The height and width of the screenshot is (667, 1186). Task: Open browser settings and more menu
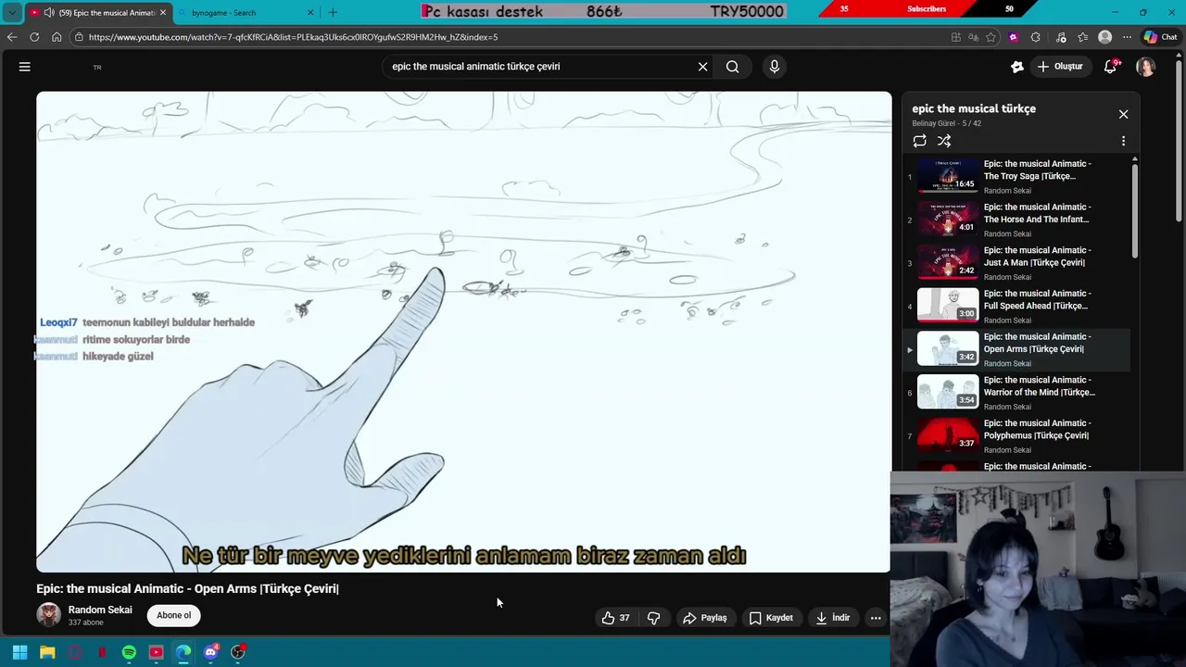[x=1127, y=37]
